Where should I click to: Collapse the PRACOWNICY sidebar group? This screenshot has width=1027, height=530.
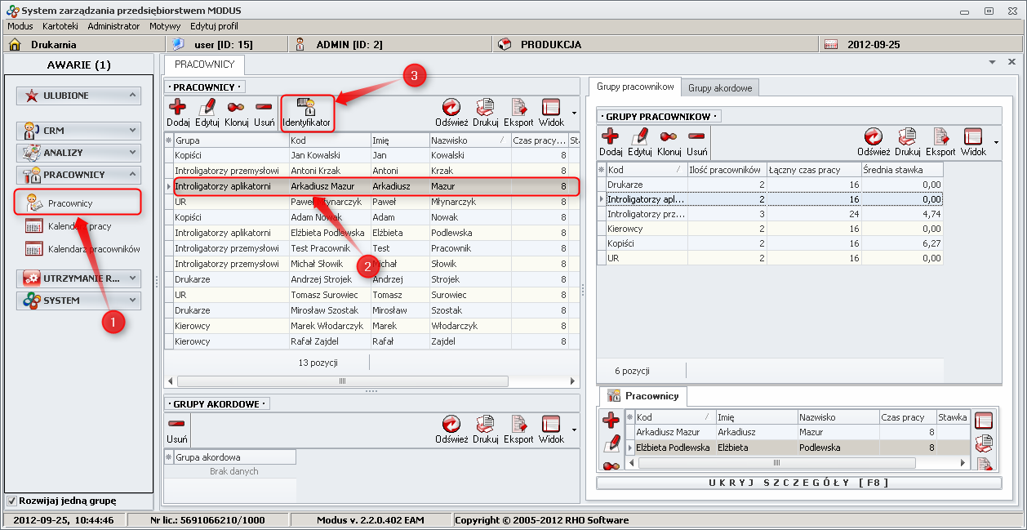(78, 175)
